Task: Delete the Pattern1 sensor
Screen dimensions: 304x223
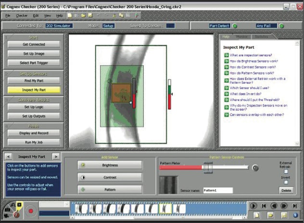Action: (x=286, y=190)
